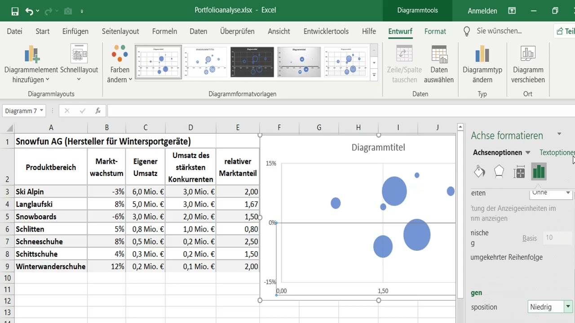This screenshot has width=575, height=323.
Task: Select Size & Properties icon in pane
Action: click(519, 172)
